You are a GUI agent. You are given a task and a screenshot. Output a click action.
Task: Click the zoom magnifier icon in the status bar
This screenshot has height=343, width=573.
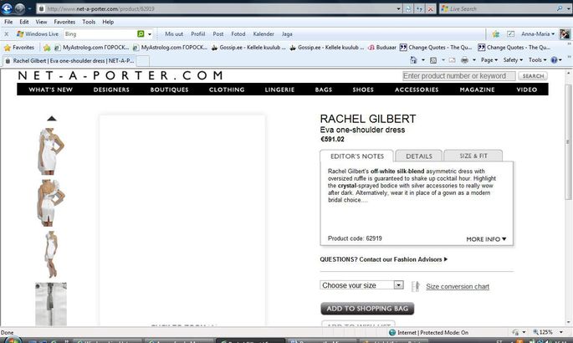coord(535,332)
